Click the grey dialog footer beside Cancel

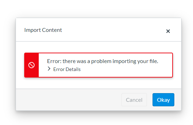point(69,100)
